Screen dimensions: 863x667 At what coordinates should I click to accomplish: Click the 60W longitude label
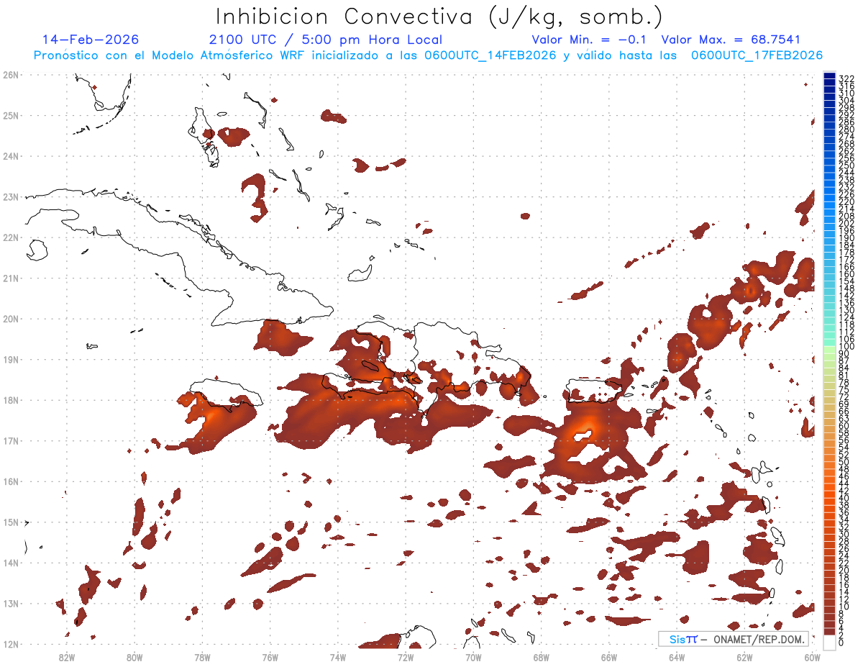click(813, 657)
